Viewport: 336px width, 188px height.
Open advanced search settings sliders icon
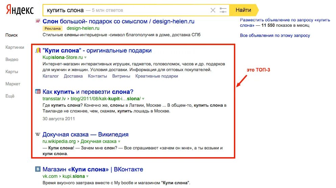[x=223, y=10]
